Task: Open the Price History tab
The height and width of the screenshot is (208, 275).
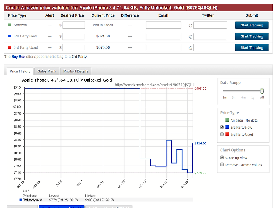Action: coord(20,71)
